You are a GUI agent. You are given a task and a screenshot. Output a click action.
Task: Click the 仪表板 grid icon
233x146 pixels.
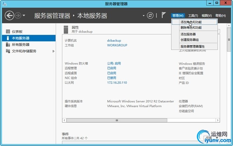[8, 32]
